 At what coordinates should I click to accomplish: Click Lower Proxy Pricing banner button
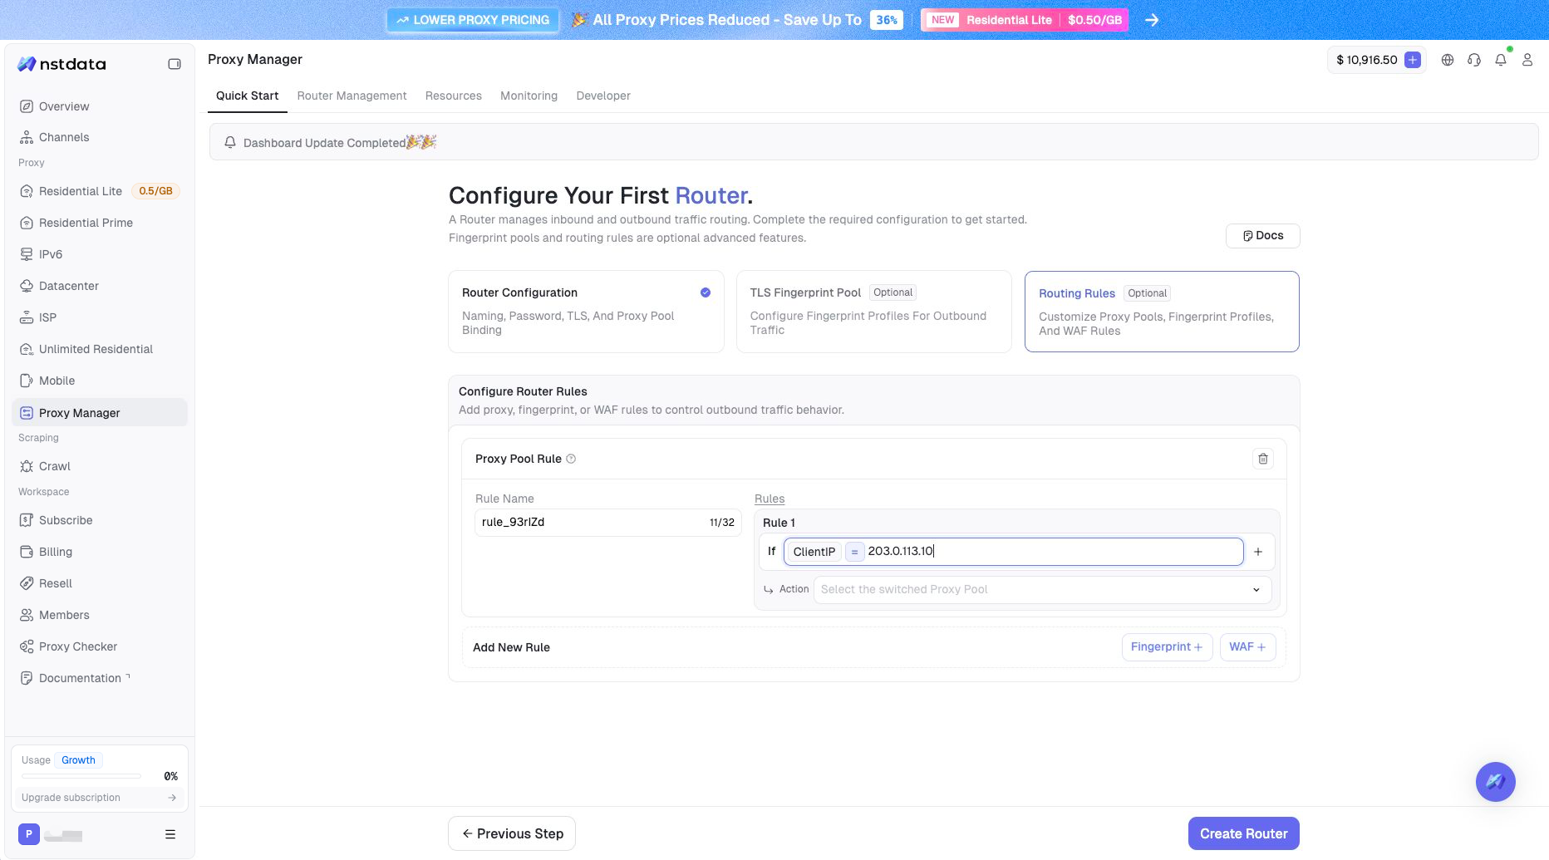473,20
